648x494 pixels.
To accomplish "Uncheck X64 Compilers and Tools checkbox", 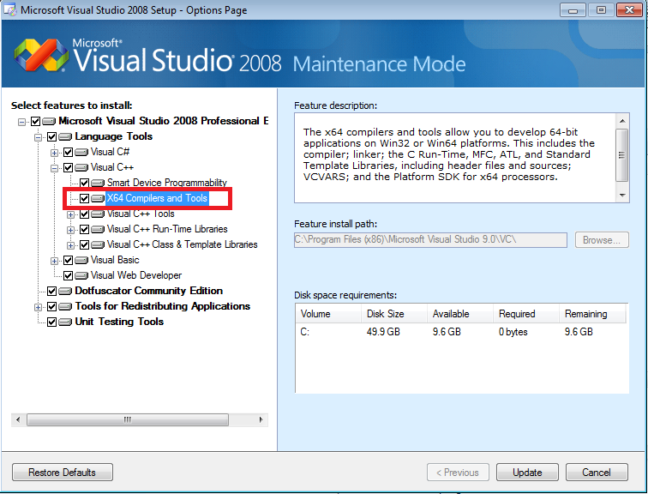I will click(84, 198).
